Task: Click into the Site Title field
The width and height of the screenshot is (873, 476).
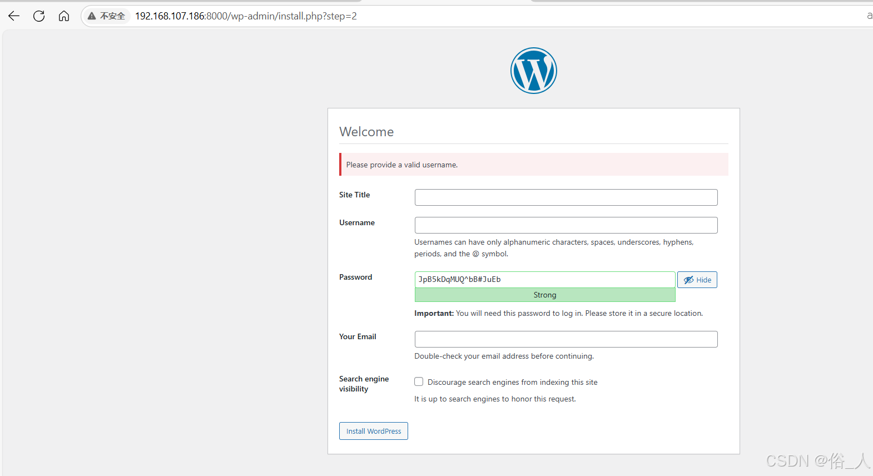Action: tap(566, 197)
